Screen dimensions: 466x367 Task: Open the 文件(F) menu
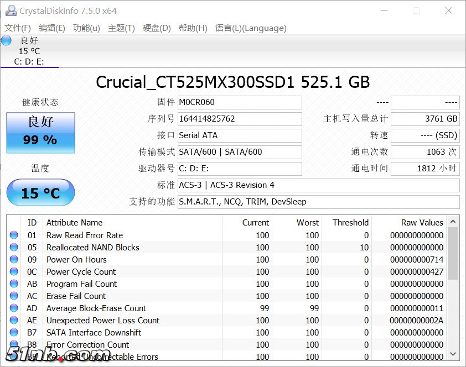click(18, 28)
